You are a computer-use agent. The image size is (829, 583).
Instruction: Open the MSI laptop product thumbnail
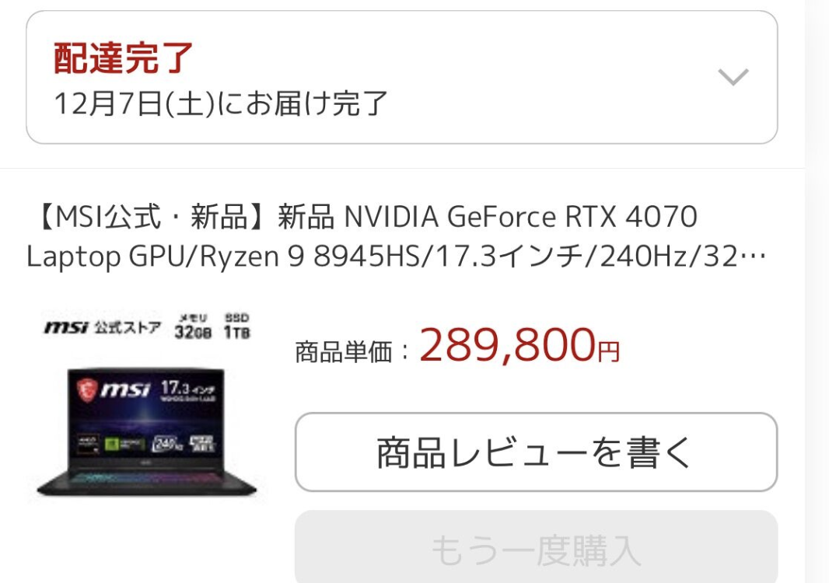coord(146,405)
